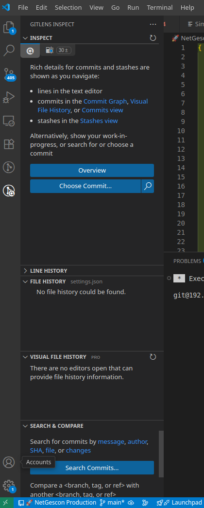This screenshot has height=508, width=204.
Task: Click the main* branch in status bar
Action: (112, 503)
